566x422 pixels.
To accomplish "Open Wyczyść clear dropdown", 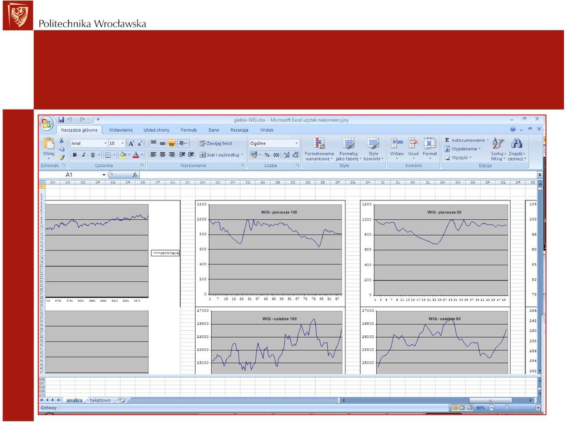I will (x=458, y=157).
